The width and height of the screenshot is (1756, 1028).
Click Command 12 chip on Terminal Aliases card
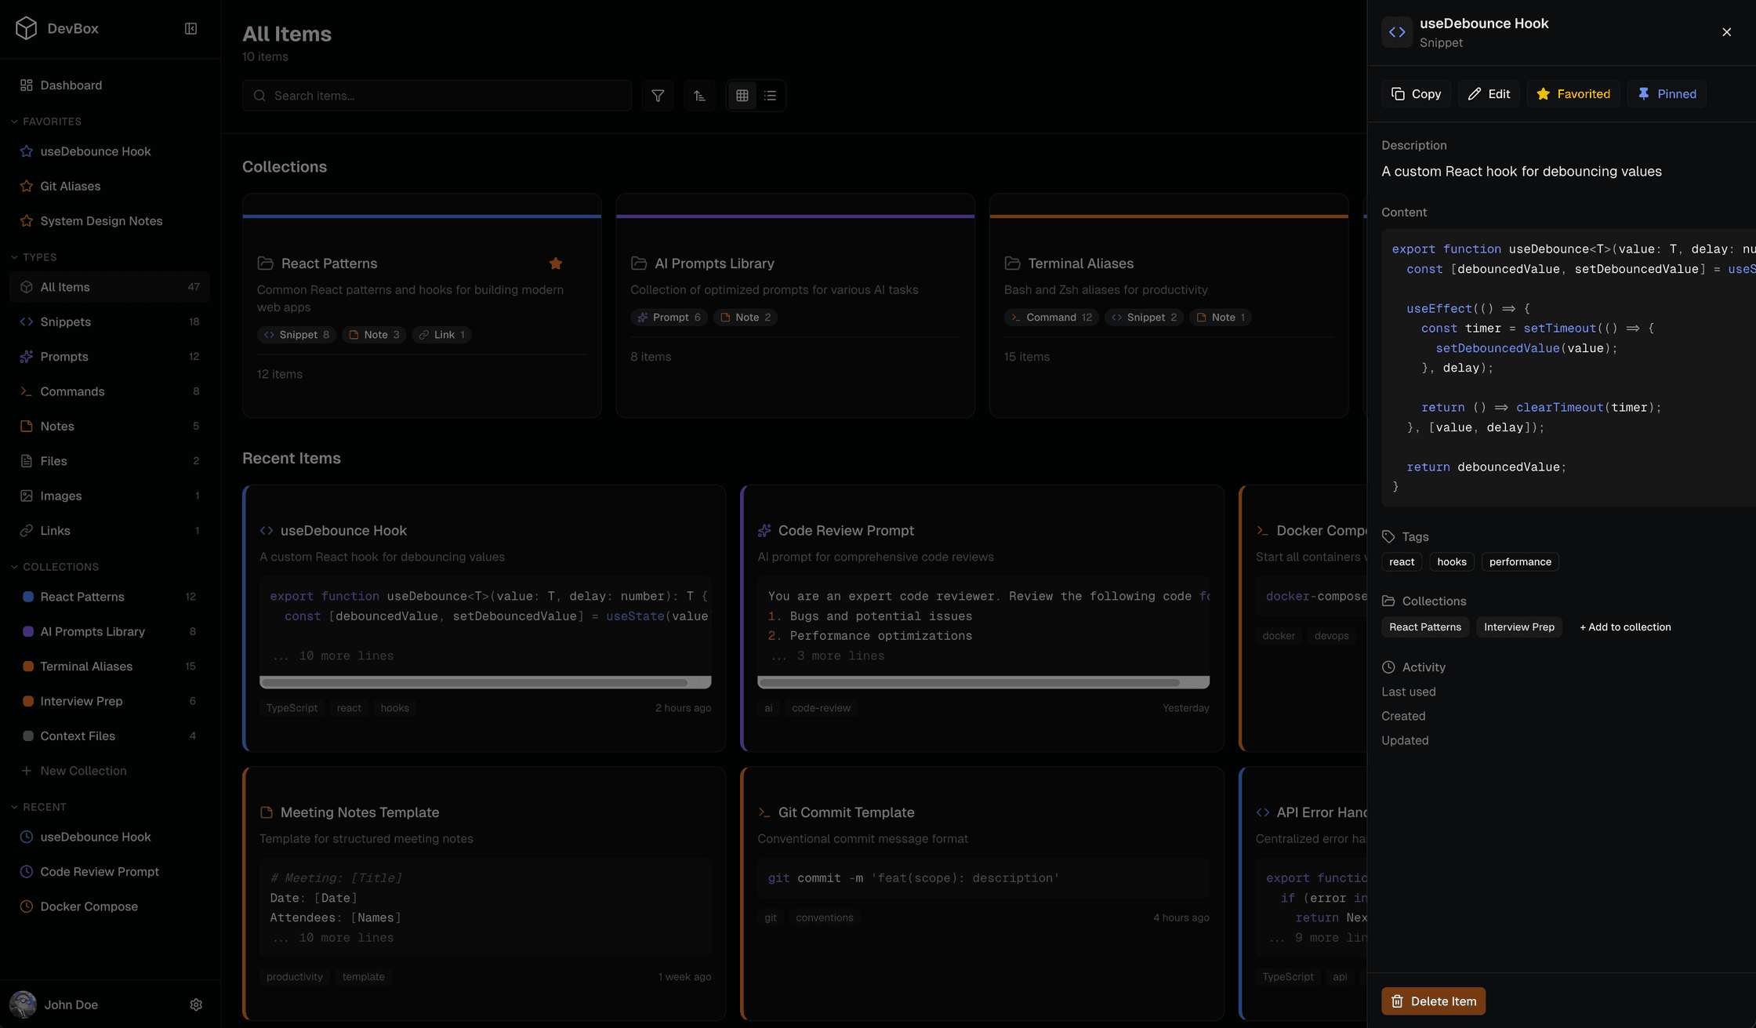click(1051, 318)
